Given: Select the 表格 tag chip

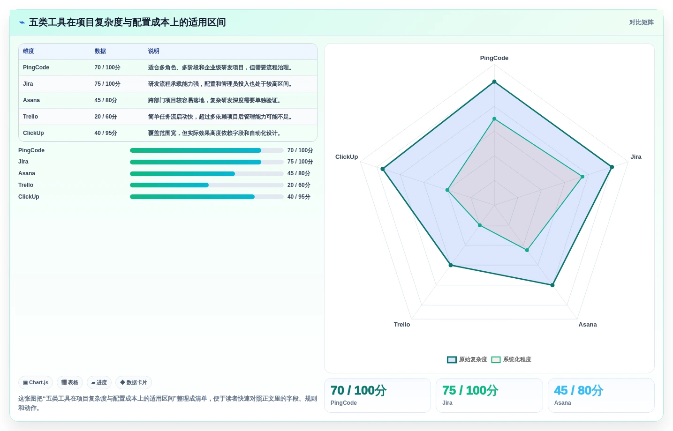Looking at the screenshot, I should click(x=70, y=383).
